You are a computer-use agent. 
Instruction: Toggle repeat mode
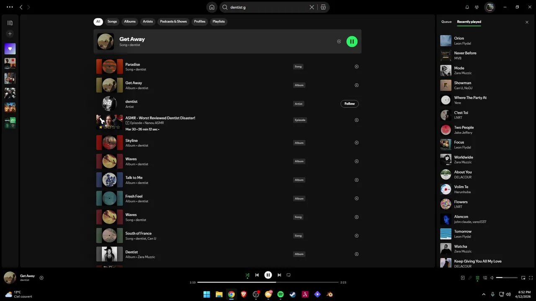(x=289, y=275)
